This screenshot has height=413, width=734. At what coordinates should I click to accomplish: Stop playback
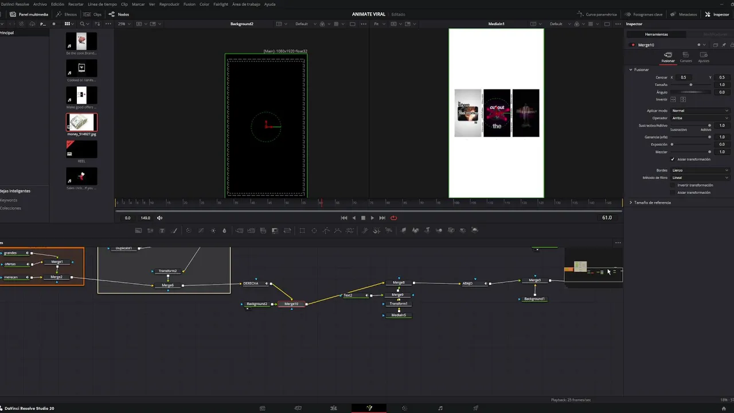tap(363, 218)
